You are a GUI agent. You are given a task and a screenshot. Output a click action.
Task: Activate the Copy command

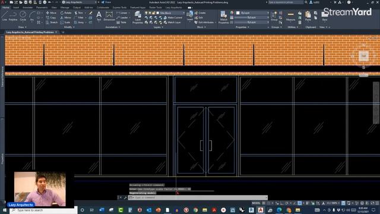click(x=51, y=17)
